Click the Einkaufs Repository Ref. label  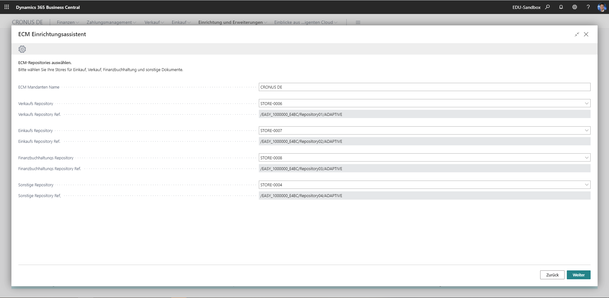click(x=39, y=142)
